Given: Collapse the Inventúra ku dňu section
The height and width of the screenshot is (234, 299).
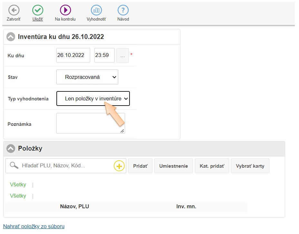Looking at the screenshot, I should point(11,37).
